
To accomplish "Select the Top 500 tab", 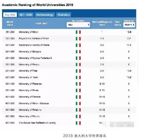I will click(x=10, y=15).
